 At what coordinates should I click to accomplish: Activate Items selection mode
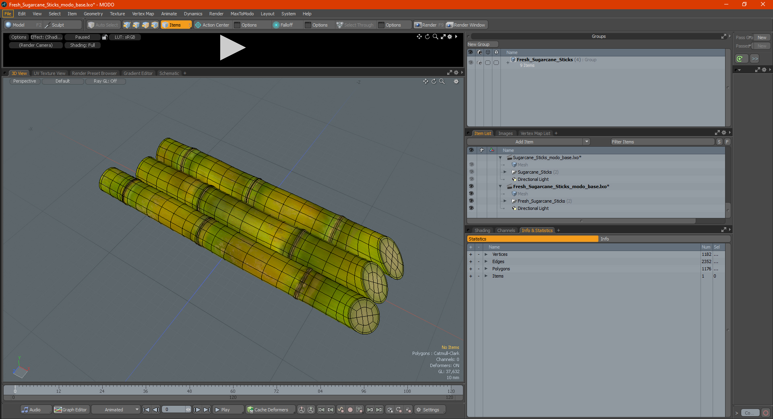[176, 25]
